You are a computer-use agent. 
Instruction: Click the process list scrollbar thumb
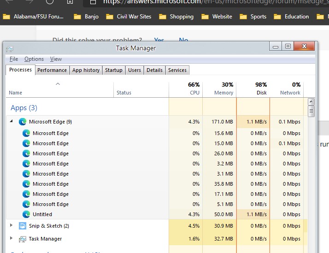[x=311, y=111]
